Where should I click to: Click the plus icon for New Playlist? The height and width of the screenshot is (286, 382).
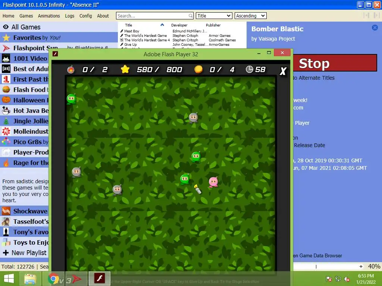pyautogui.click(x=6, y=253)
